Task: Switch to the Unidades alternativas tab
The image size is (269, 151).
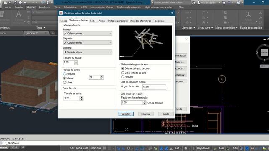Action: tap(140, 21)
